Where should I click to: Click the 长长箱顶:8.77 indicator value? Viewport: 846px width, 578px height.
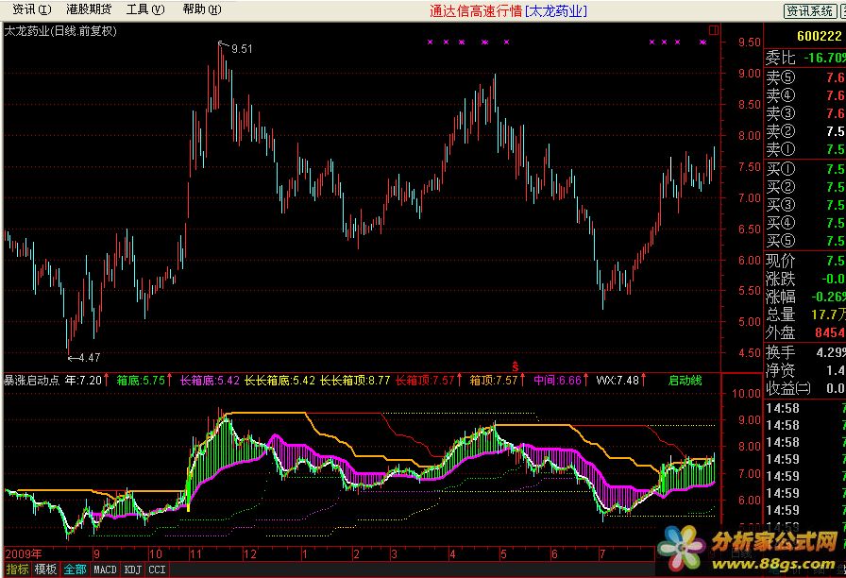coord(355,381)
